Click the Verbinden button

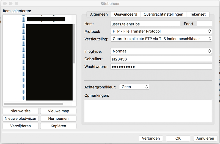(x=151, y=138)
